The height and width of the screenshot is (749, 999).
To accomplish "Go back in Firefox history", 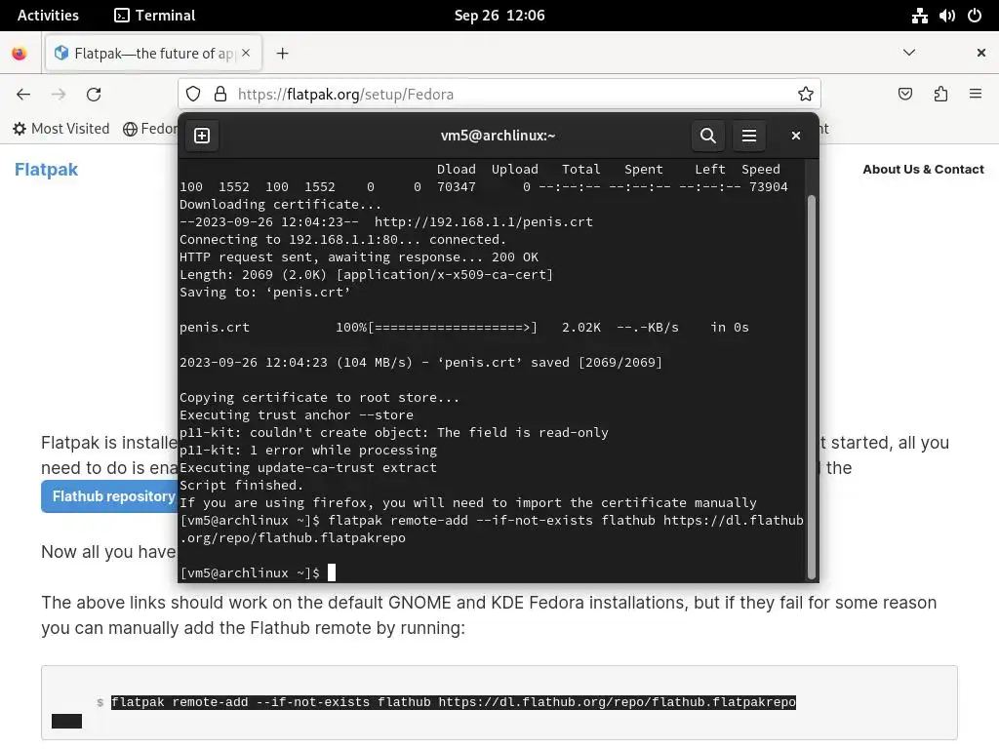I will click(23, 95).
